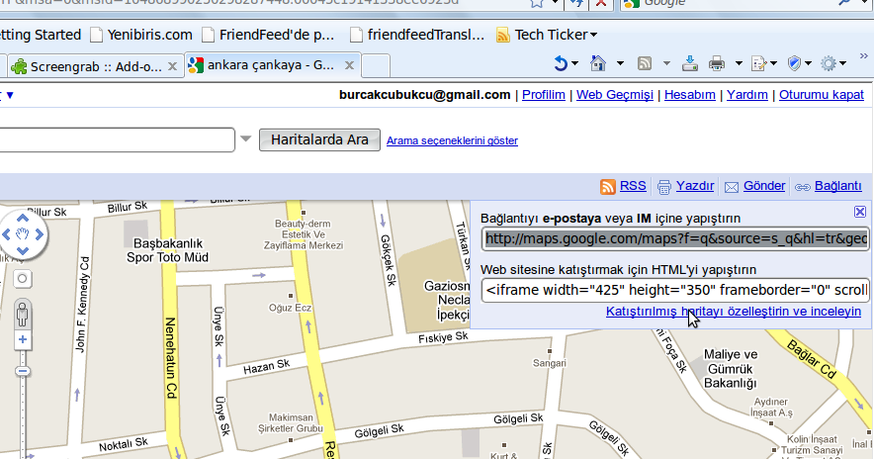Click the orange RSS icon
874x459 pixels.
click(608, 186)
